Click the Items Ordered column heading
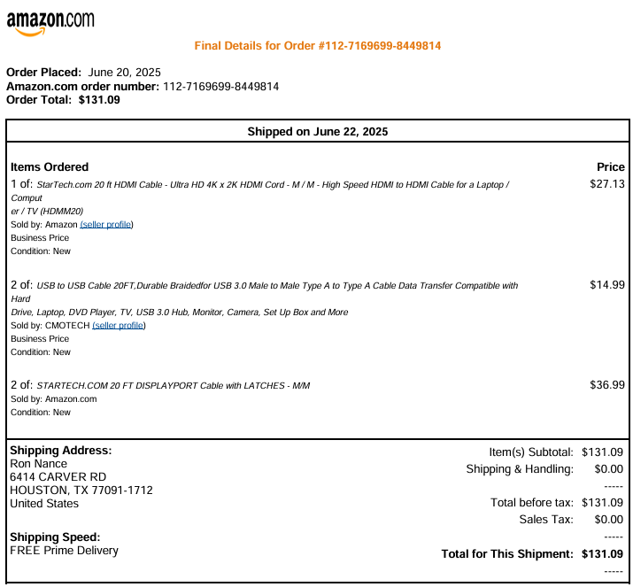Screen dimensions: 633x587 pyautogui.click(x=50, y=167)
